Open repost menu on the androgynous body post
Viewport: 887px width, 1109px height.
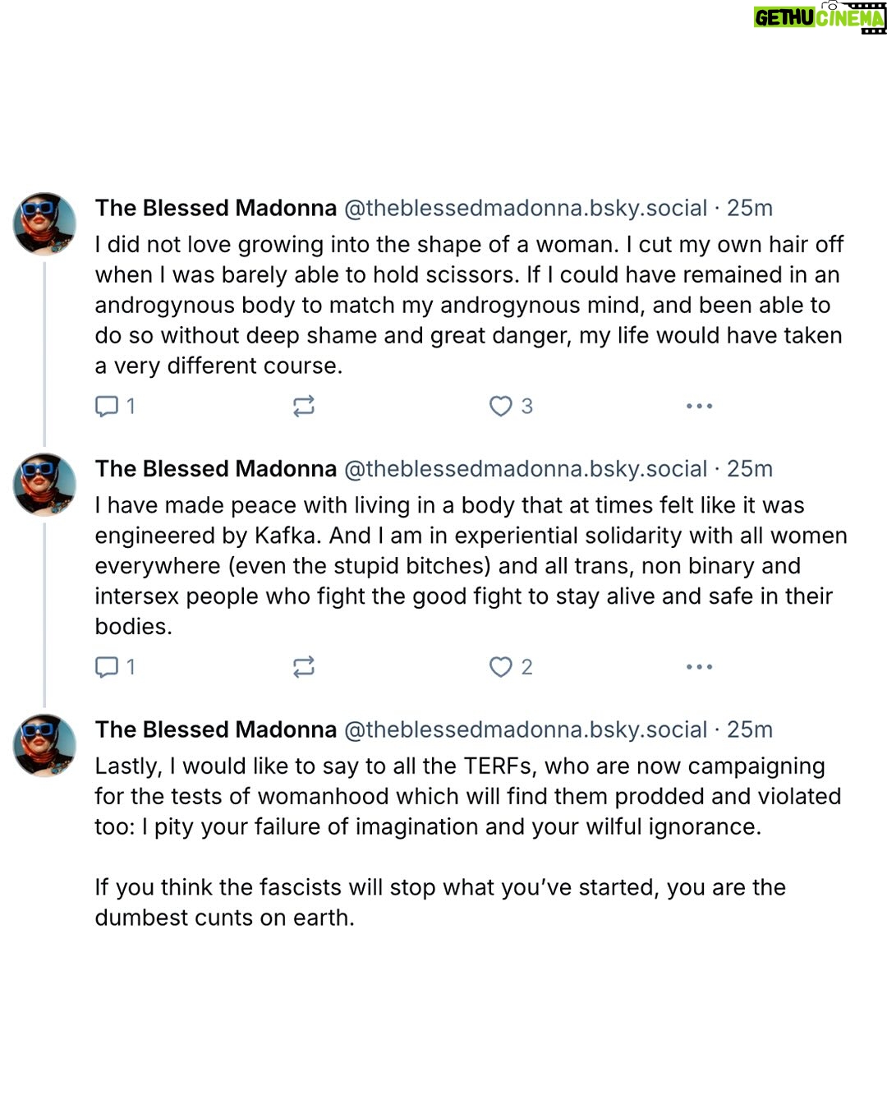point(304,406)
